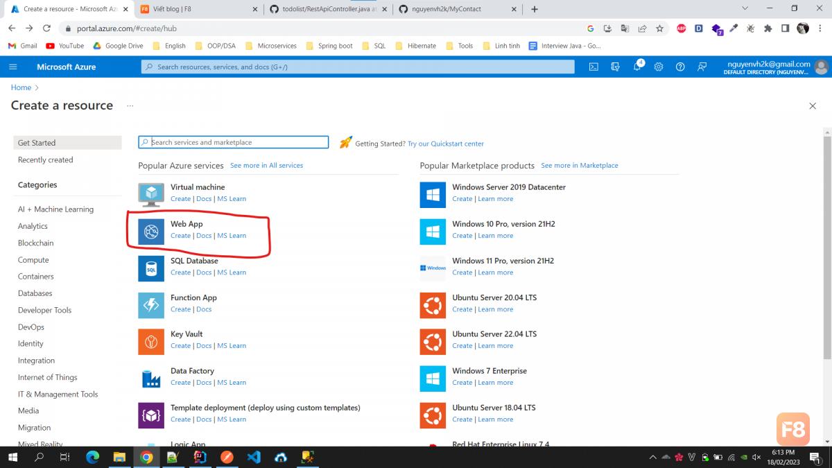Switch to the nguyenvh2k/MyContact tab

point(456,9)
